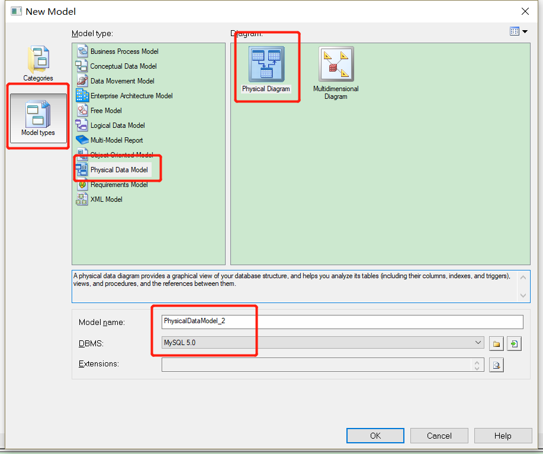Viewport: 543px width, 454px height.
Task: Click the XML Model icon
Action: coord(82,199)
